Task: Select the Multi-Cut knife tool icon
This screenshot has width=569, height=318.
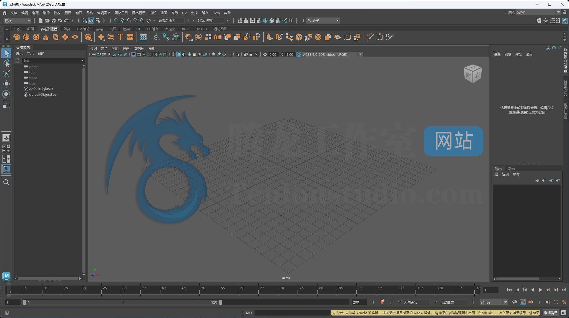Action: pyautogui.click(x=370, y=37)
